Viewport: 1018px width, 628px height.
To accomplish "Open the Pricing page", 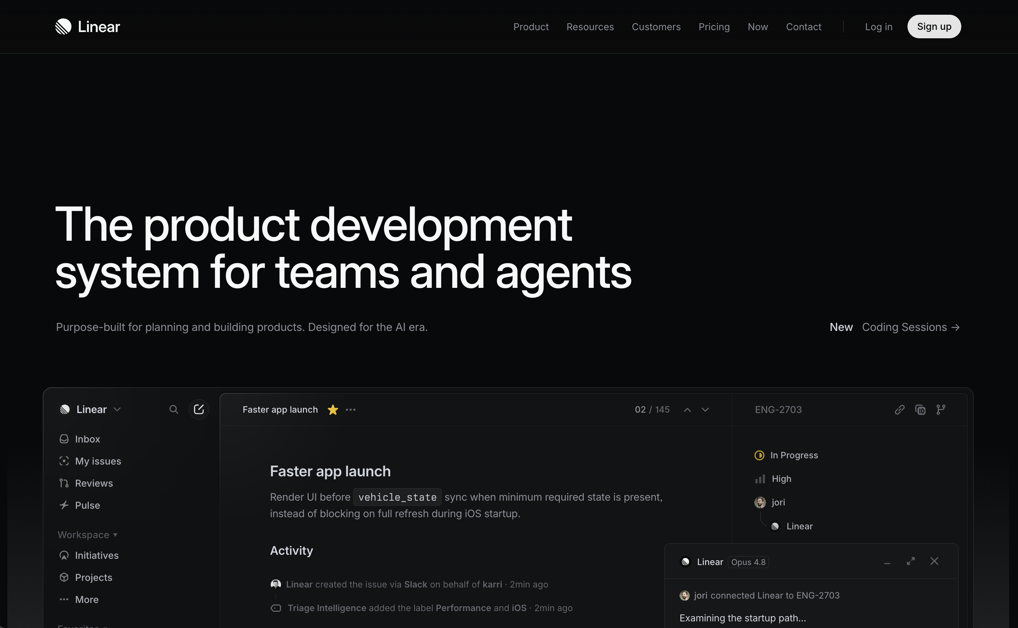I will 714,27.
